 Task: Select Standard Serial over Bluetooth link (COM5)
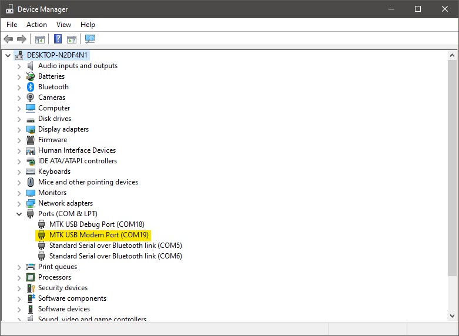(x=116, y=246)
